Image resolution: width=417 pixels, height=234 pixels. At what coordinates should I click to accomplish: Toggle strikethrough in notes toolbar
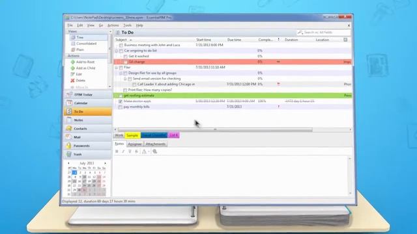(x=136, y=151)
